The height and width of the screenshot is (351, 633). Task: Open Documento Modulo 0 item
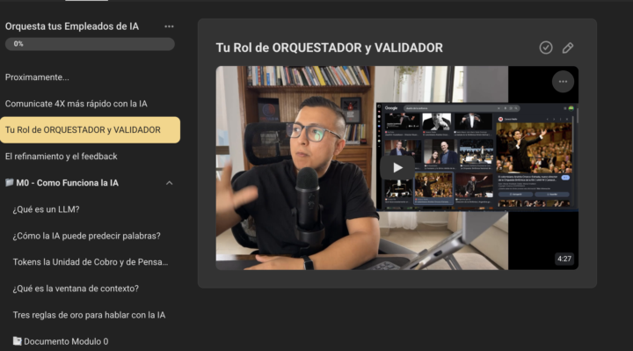pos(61,341)
